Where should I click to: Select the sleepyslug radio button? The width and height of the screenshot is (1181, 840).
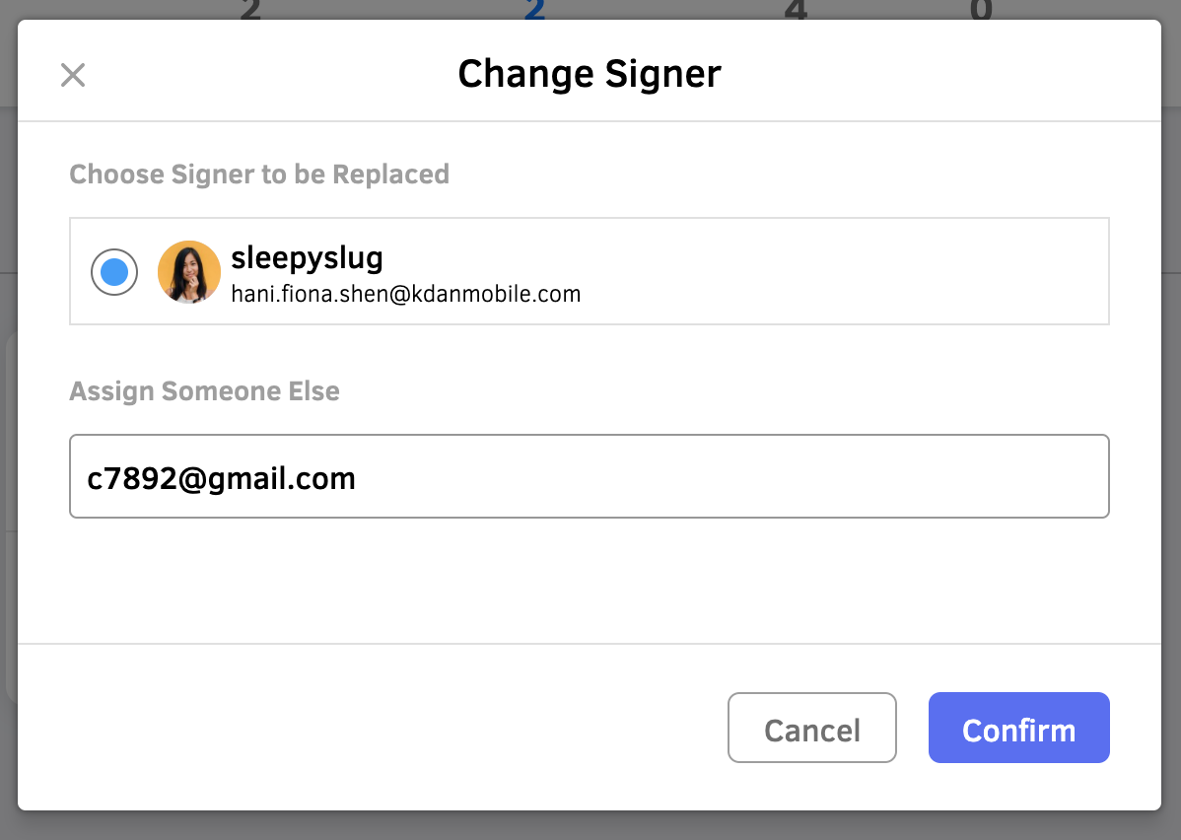point(114,272)
